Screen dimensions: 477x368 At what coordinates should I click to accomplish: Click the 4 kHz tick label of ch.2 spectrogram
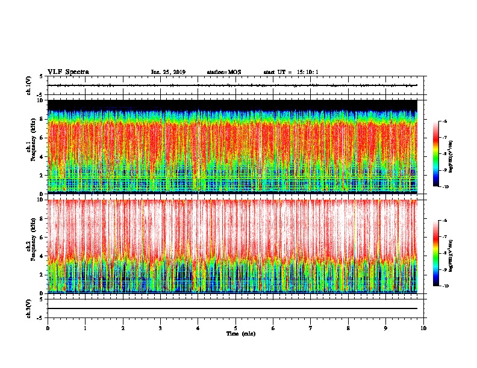click(x=43, y=256)
